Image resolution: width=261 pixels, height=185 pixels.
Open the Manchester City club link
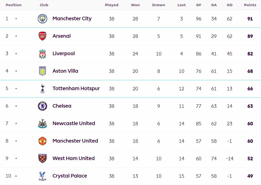[72, 18]
